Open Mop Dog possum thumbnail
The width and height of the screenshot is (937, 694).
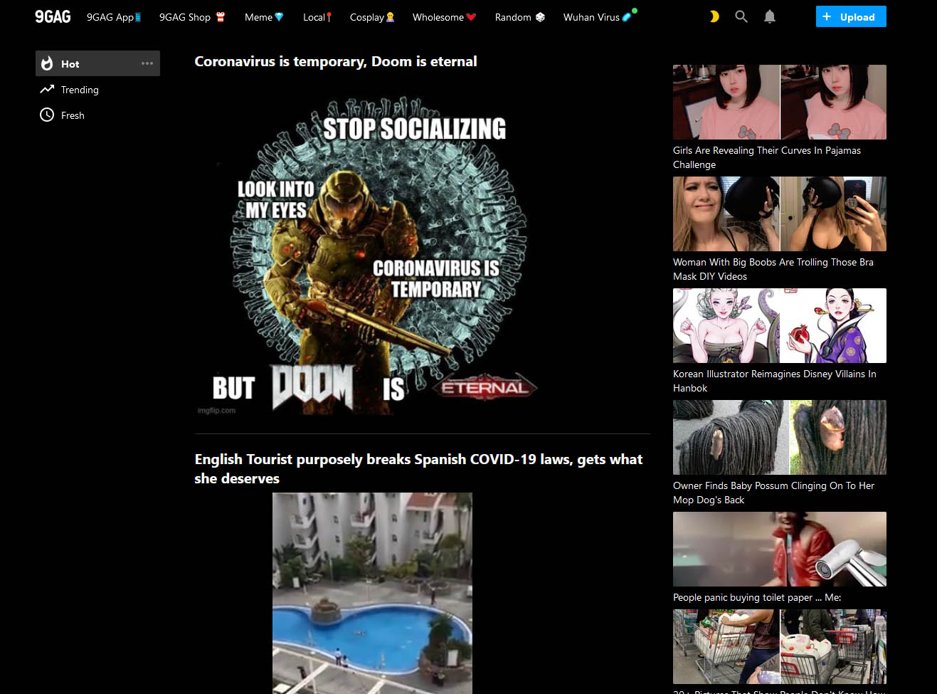click(x=780, y=437)
